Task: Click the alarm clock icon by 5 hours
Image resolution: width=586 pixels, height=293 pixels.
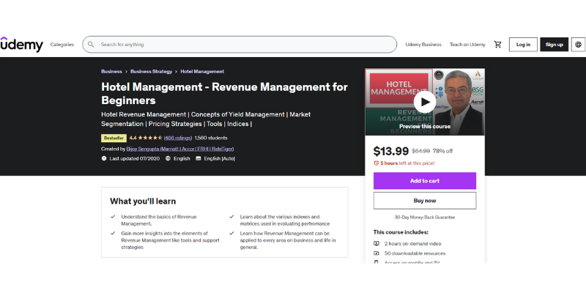Action: coord(377,163)
